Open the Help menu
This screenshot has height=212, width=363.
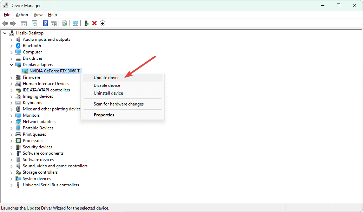[x=52, y=15]
